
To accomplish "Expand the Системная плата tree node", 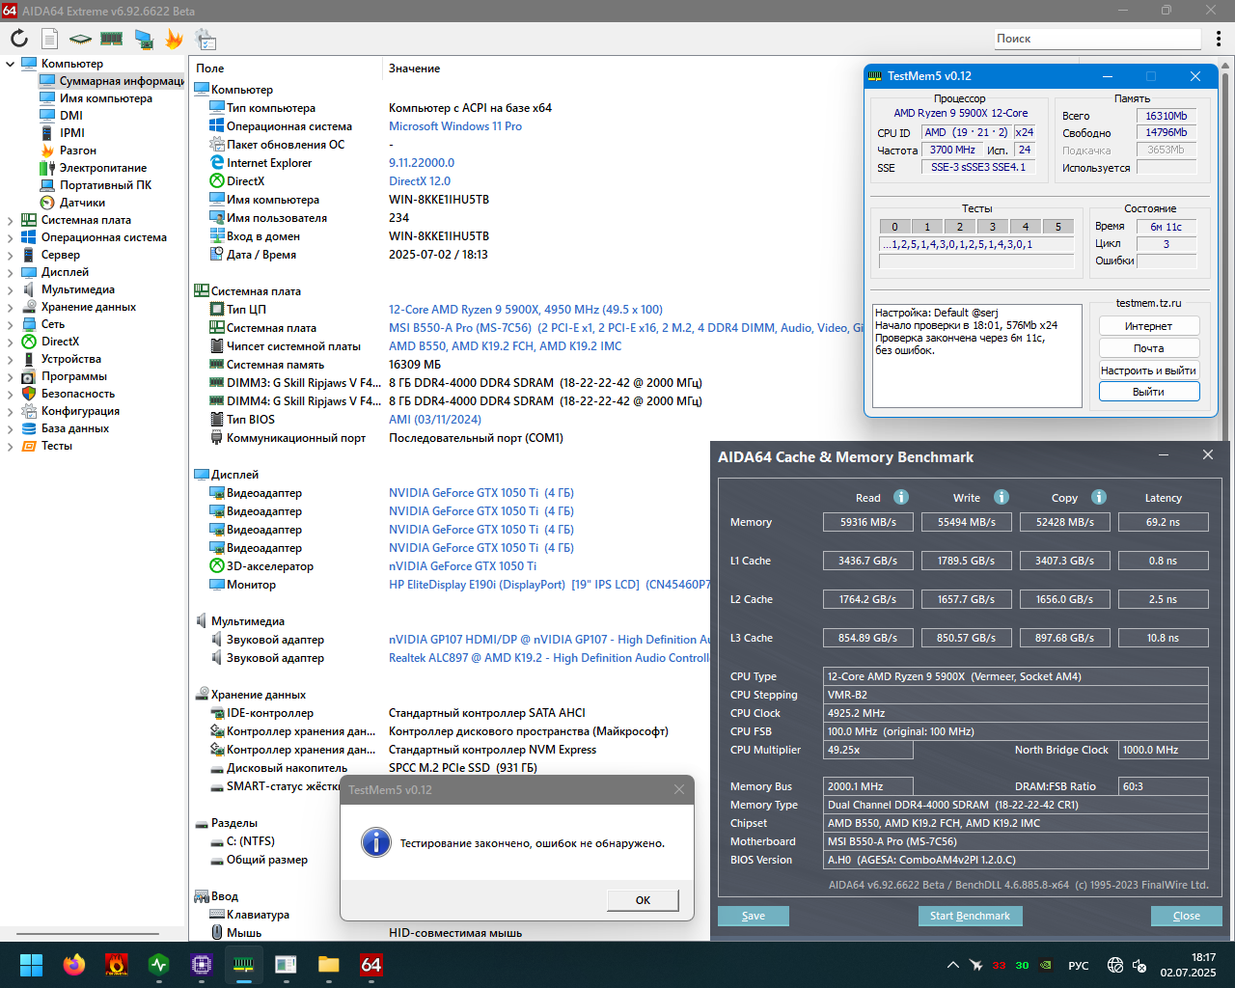I will [11, 220].
